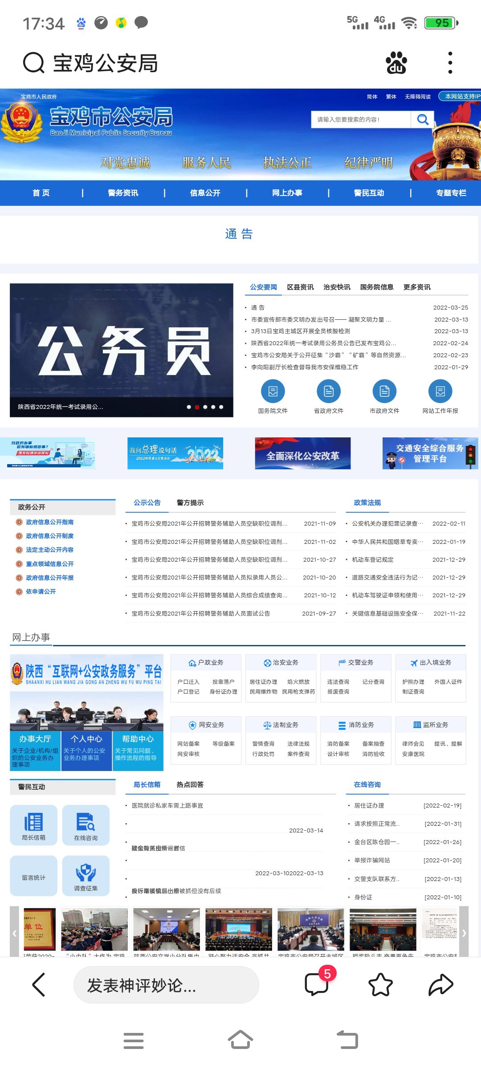Open the 国务院文件 document icon
Screen dimensions: 481x1069
coord(273,391)
